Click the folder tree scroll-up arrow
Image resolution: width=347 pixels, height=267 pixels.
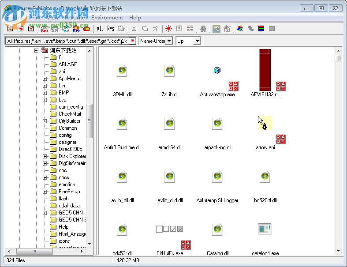point(90,51)
